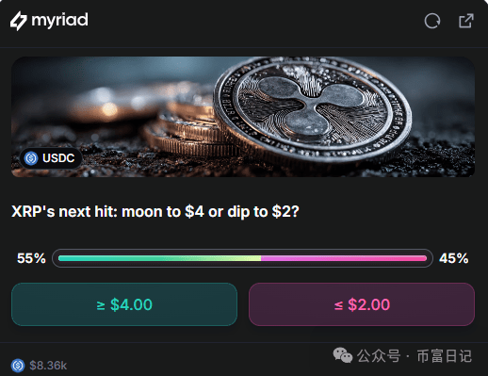
Task: Click the 55% probability label
Action: click(31, 258)
